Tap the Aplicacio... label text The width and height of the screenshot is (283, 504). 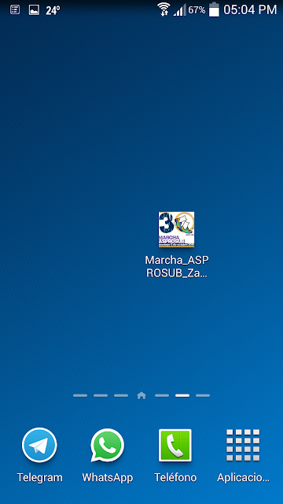pyautogui.click(x=243, y=478)
